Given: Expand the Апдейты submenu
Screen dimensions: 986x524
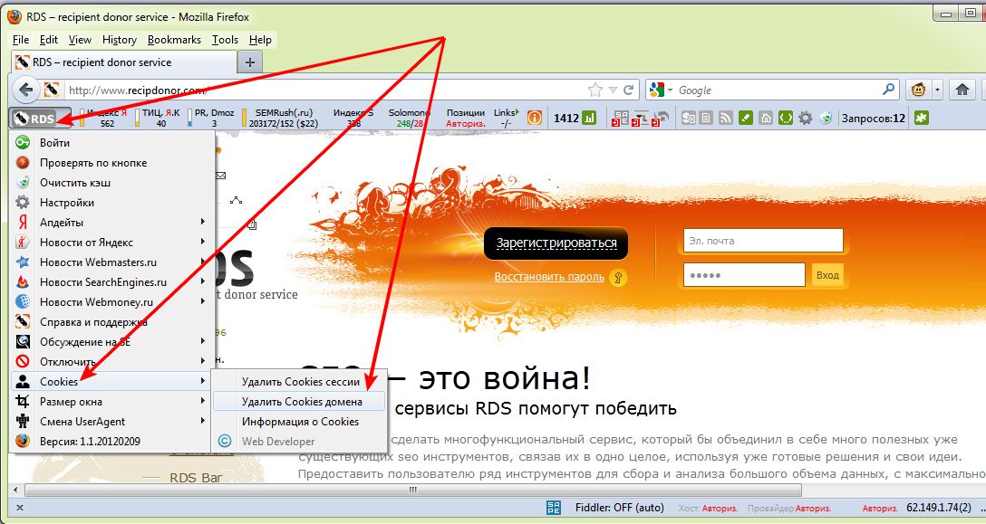Looking at the screenshot, I should [112, 223].
